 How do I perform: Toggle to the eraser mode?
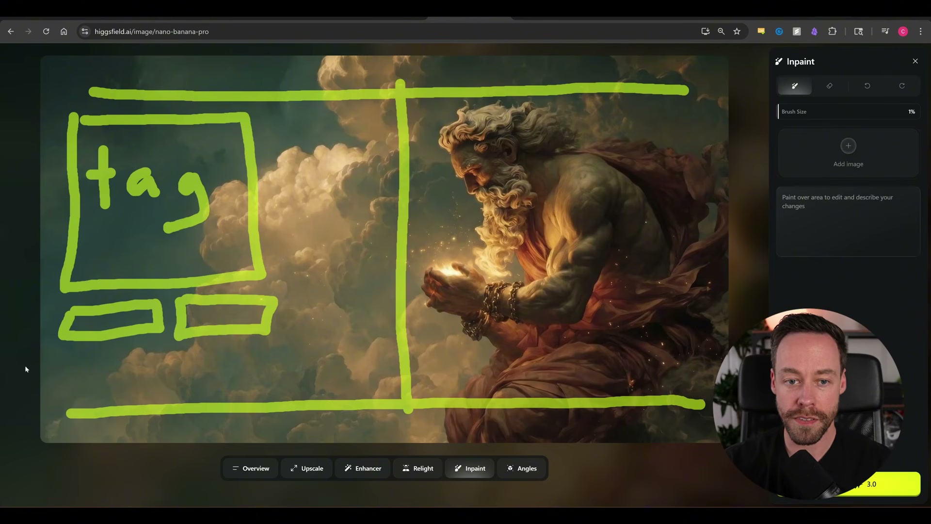[830, 86]
